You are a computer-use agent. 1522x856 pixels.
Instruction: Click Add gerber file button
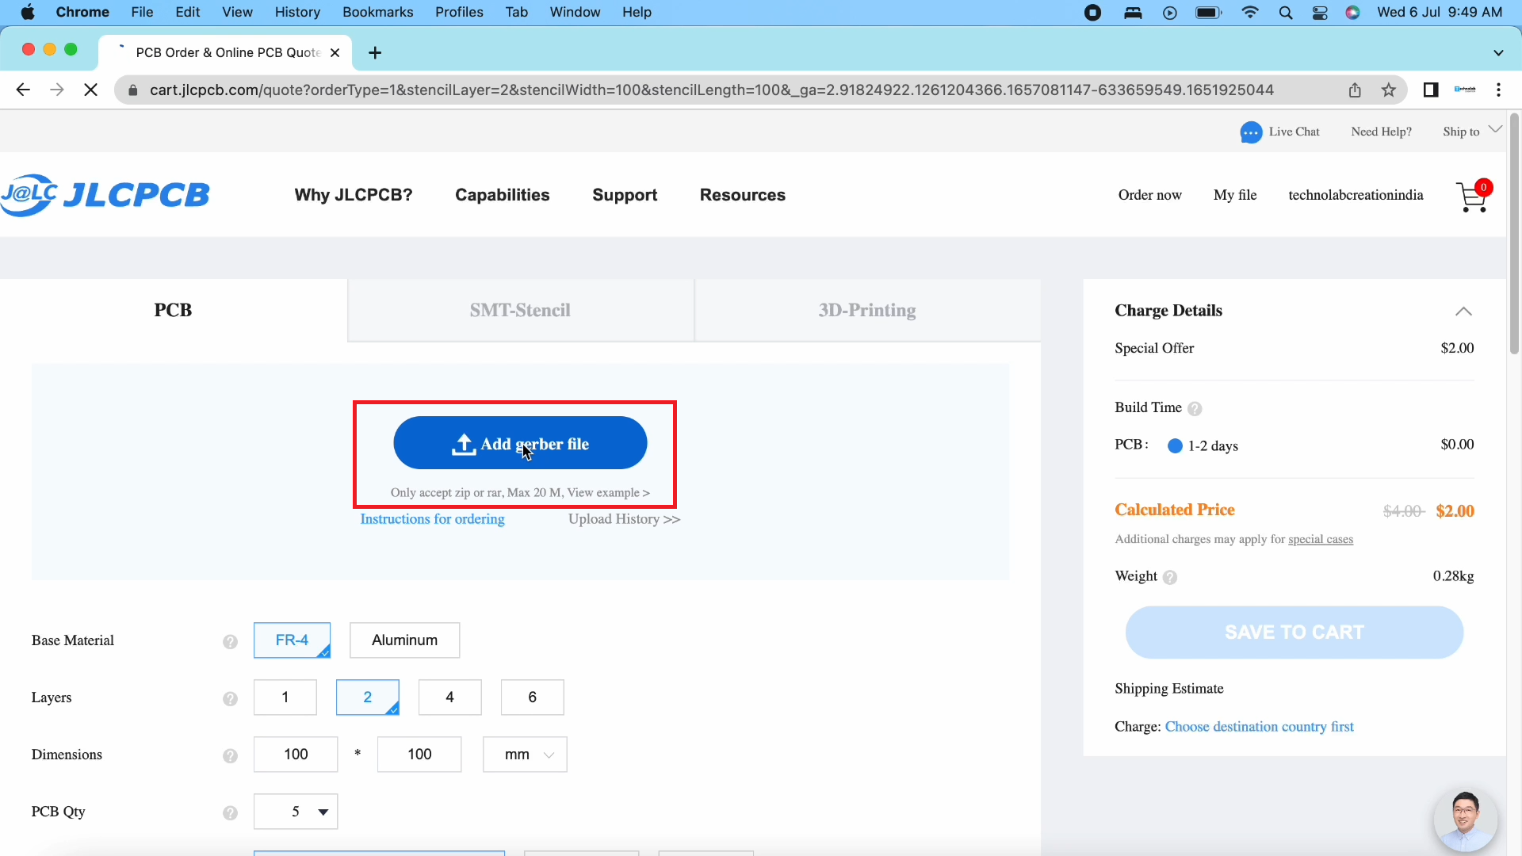pyautogui.click(x=520, y=443)
